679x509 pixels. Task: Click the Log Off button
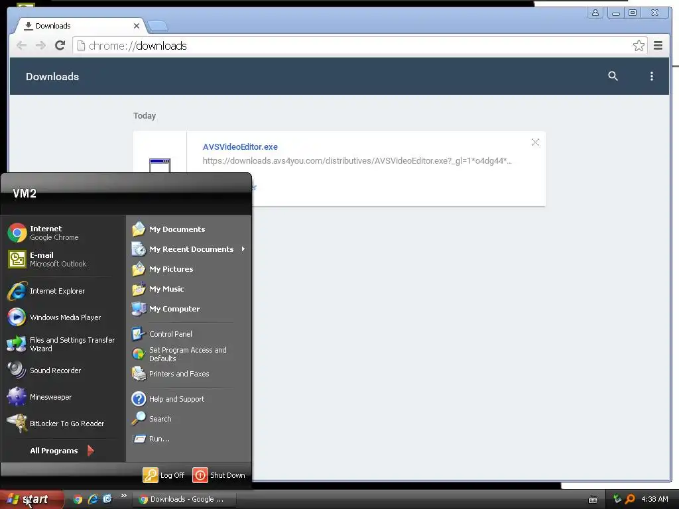click(164, 475)
